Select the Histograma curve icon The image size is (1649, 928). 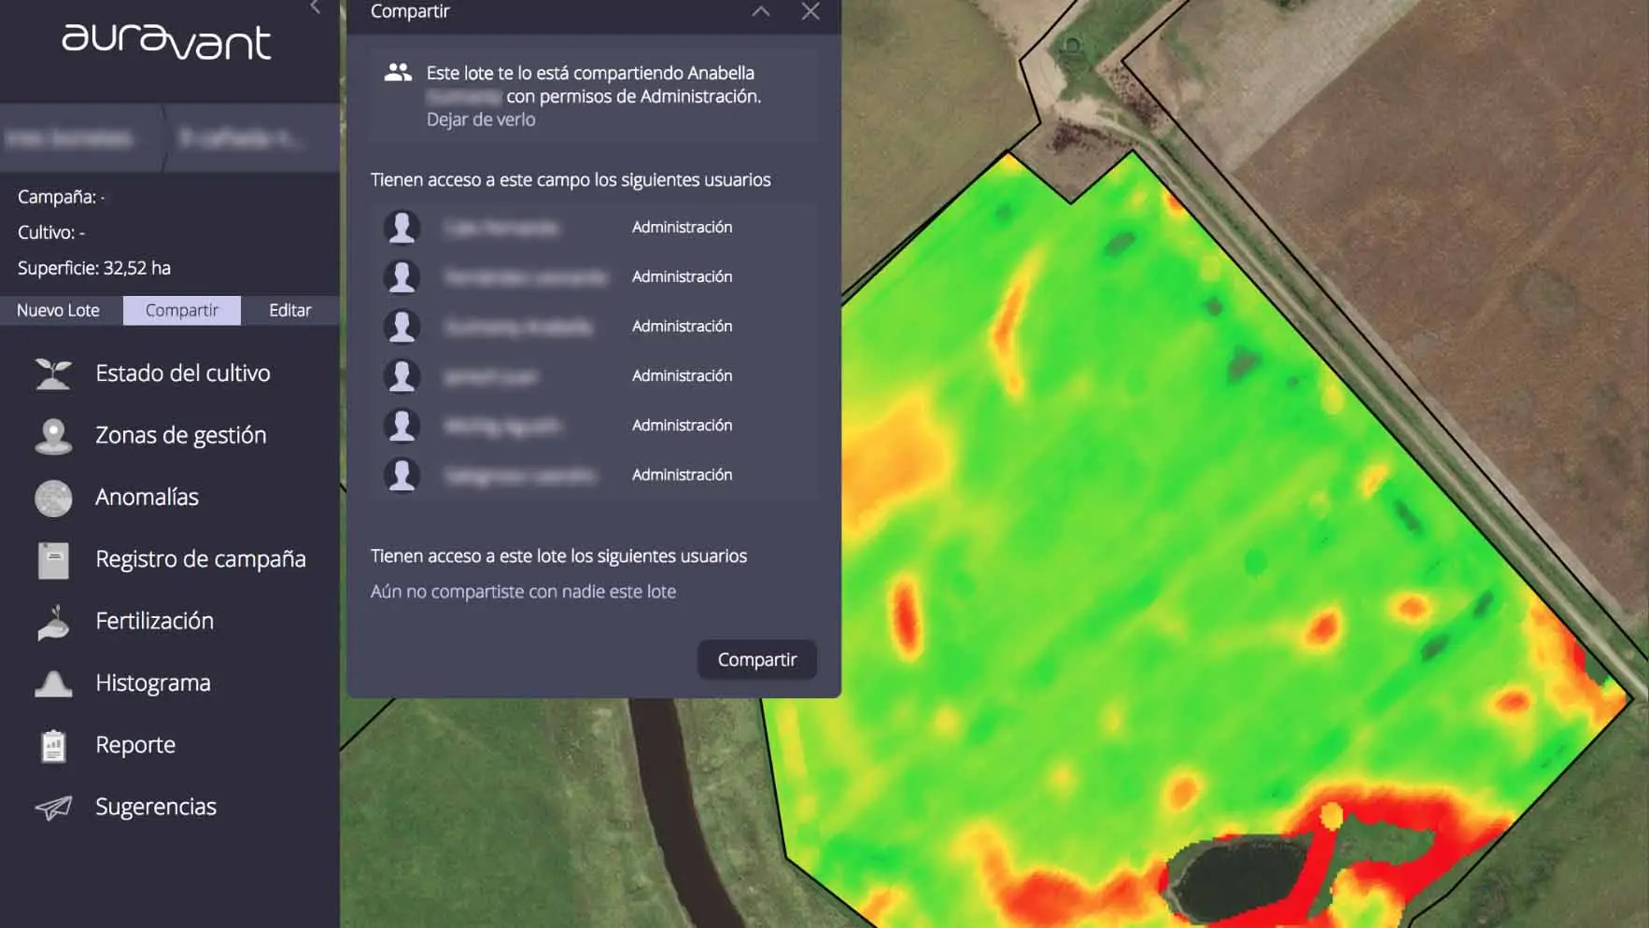53,683
